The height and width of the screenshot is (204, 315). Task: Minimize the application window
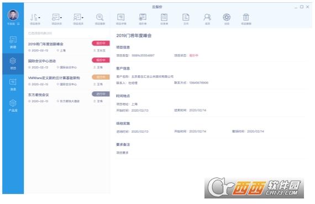coord(296,7)
